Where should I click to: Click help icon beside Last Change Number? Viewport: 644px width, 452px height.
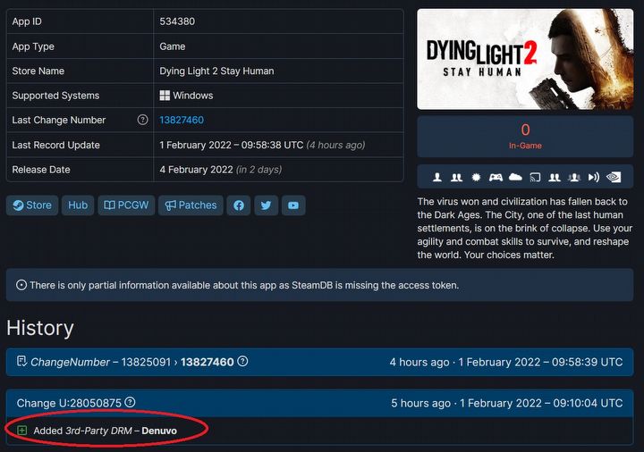pos(142,120)
